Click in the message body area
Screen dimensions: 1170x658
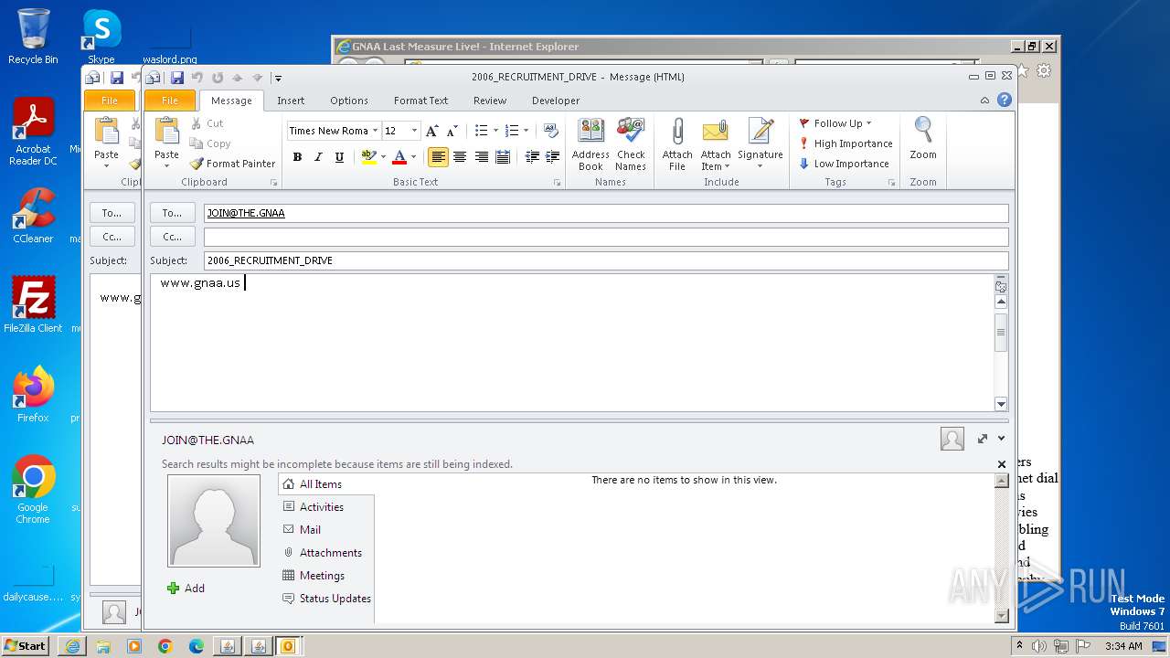pyautogui.click(x=572, y=343)
